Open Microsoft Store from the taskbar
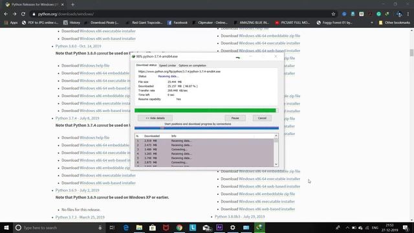The image size is (414, 233). point(153,227)
